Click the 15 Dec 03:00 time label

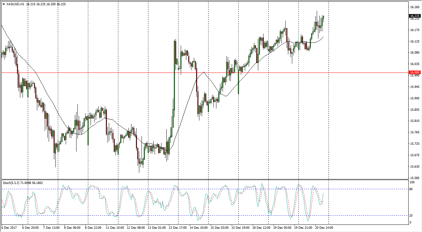(220, 228)
